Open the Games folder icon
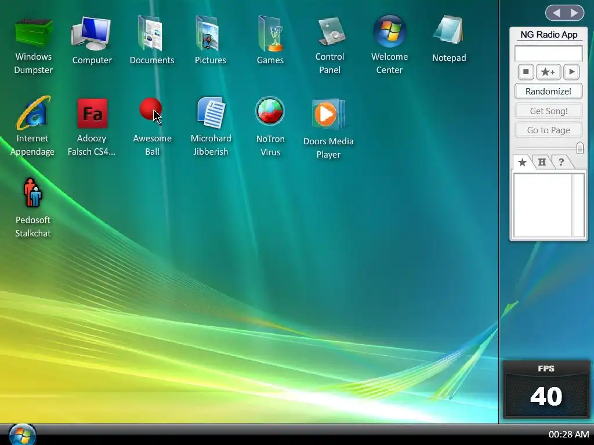 pyautogui.click(x=270, y=33)
